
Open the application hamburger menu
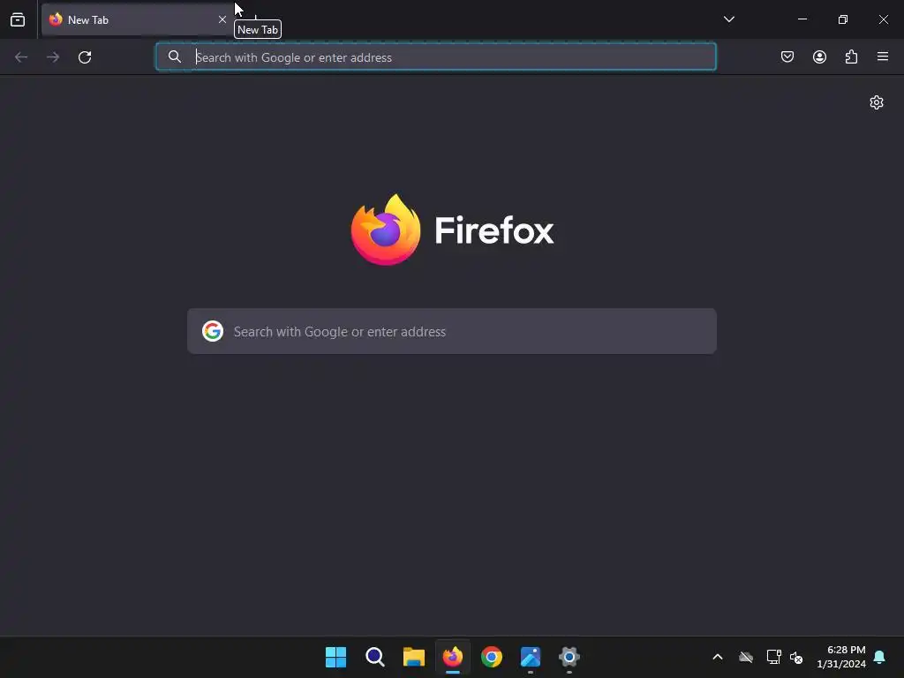click(883, 56)
